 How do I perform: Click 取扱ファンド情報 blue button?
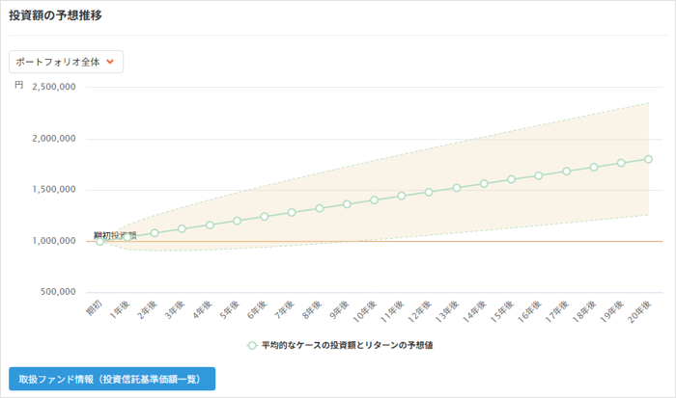tap(111, 379)
